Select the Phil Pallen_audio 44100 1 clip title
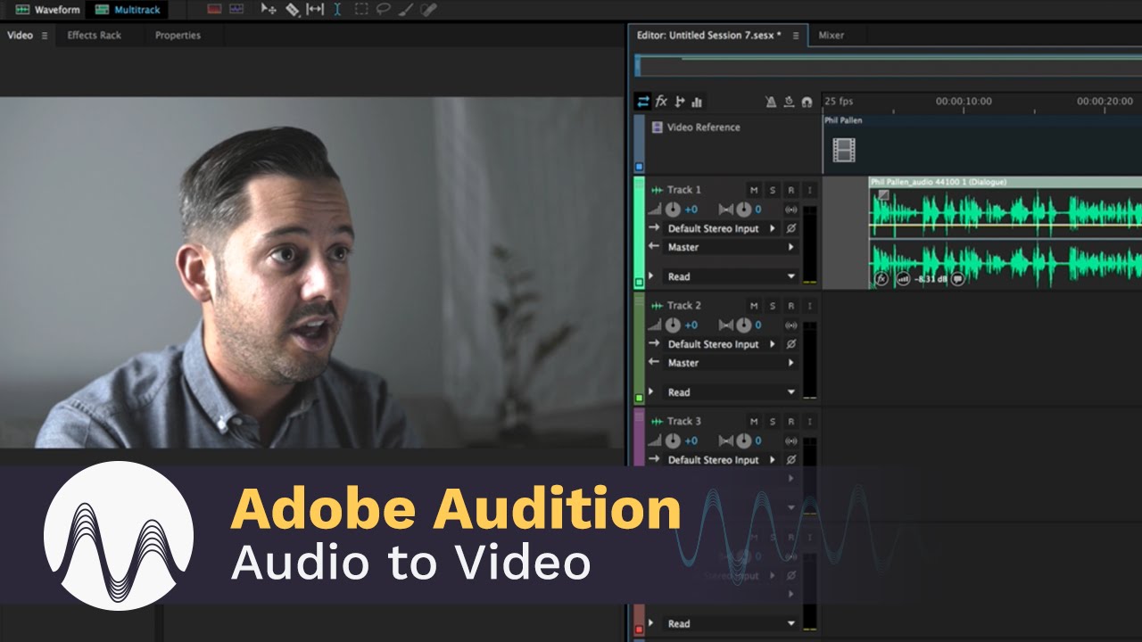1142x642 pixels. 939,182
